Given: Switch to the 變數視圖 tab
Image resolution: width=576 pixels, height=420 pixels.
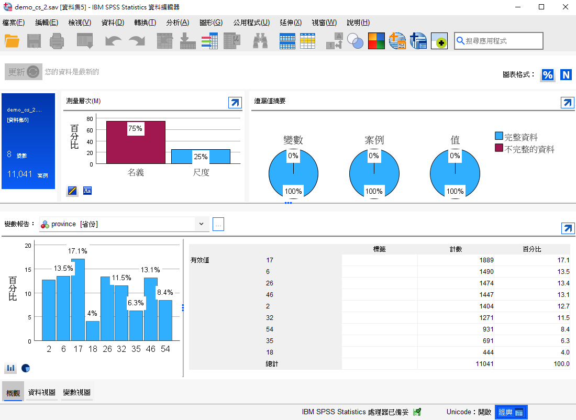Looking at the screenshot, I should coord(77,392).
